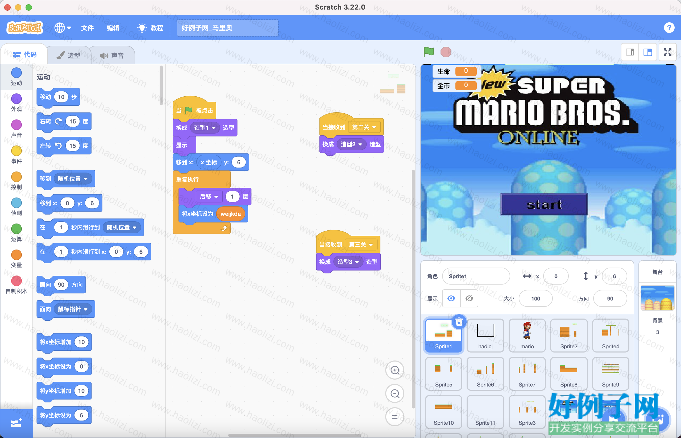Select the hadicj sprite

tap(485, 336)
